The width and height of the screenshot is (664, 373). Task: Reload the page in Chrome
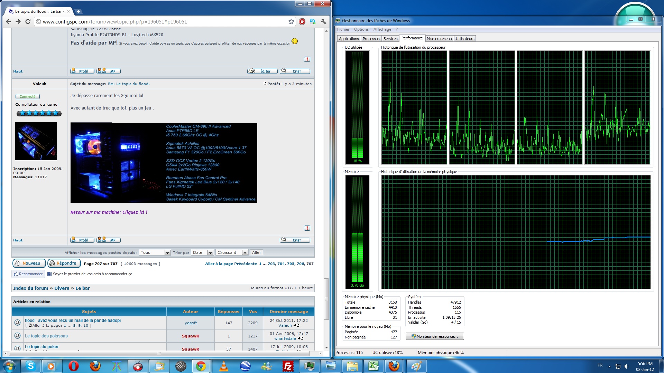(x=28, y=22)
